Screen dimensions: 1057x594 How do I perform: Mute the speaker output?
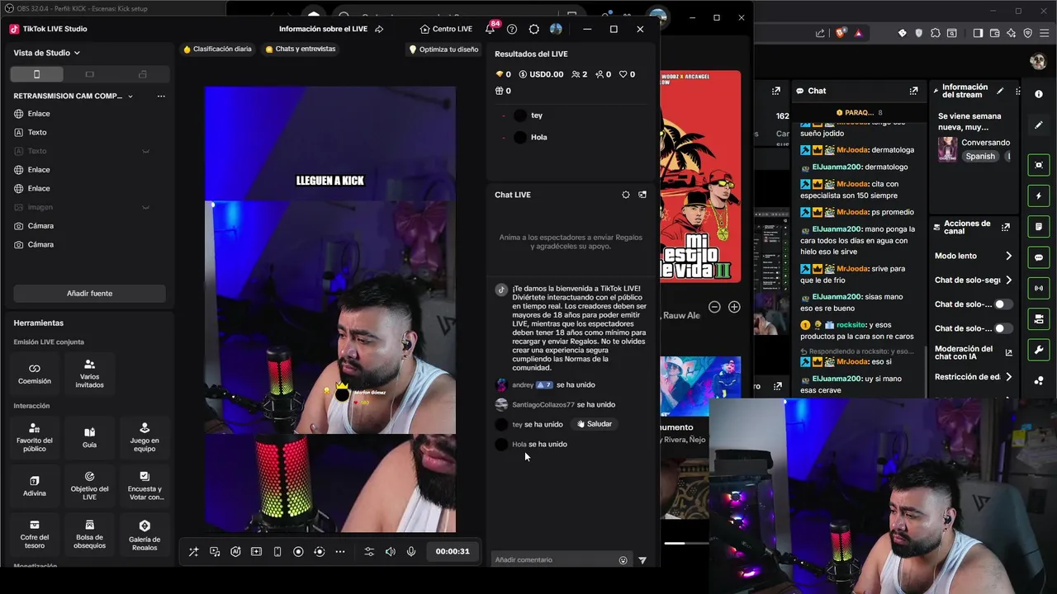[x=391, y=552]
